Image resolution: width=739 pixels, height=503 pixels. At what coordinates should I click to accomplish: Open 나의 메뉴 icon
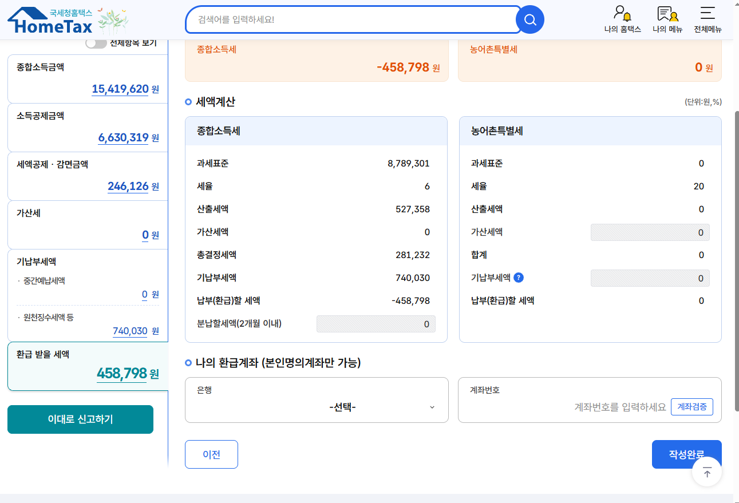pos(667,19)
